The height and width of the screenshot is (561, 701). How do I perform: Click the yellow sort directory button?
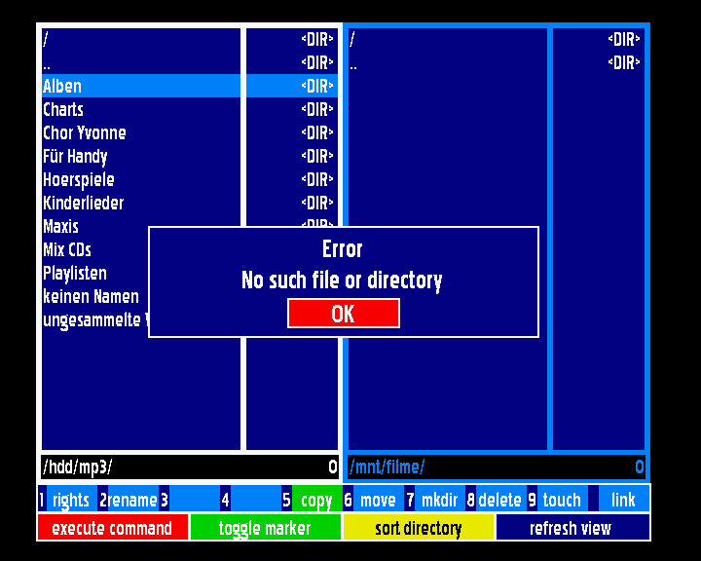(418, 528)
